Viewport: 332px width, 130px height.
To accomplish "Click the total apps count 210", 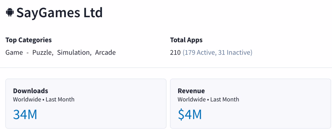I will [175, 52].
